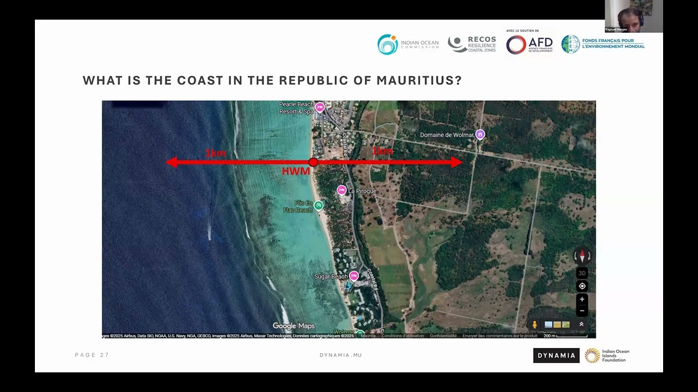Open the Maurice link in map footer
Image resolution: width=698 pixels, height=392 pixels.
[368, 336]
